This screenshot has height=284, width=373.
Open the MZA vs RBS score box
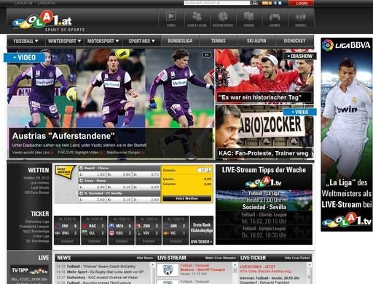click(x=121, y=230)
